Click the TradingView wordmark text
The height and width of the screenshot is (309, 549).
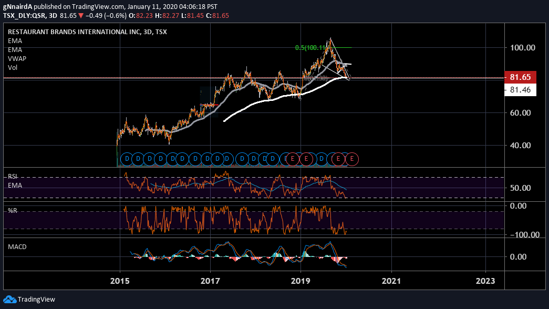36,299
